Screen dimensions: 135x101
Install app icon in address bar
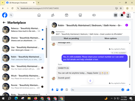[x=116, y=8]
